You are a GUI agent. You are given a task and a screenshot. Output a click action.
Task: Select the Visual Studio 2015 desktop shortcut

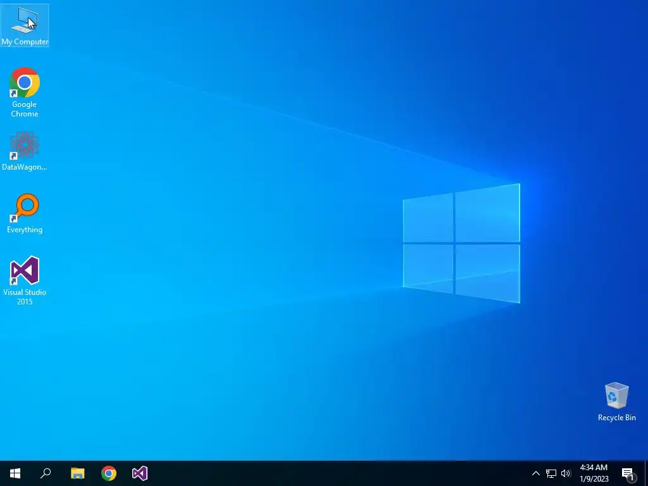(25, 280)
